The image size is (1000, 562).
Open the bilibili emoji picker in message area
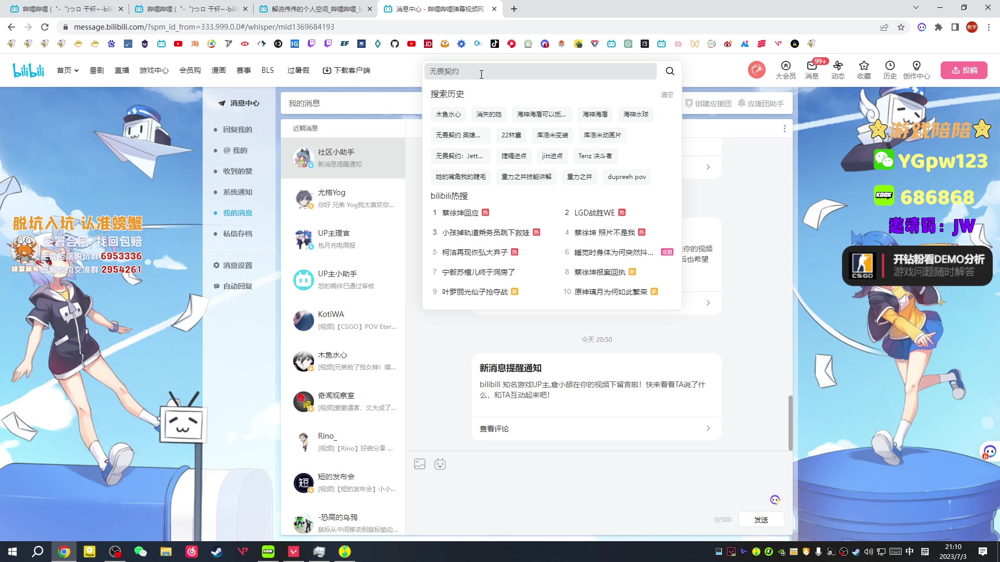tap(441, 464)
